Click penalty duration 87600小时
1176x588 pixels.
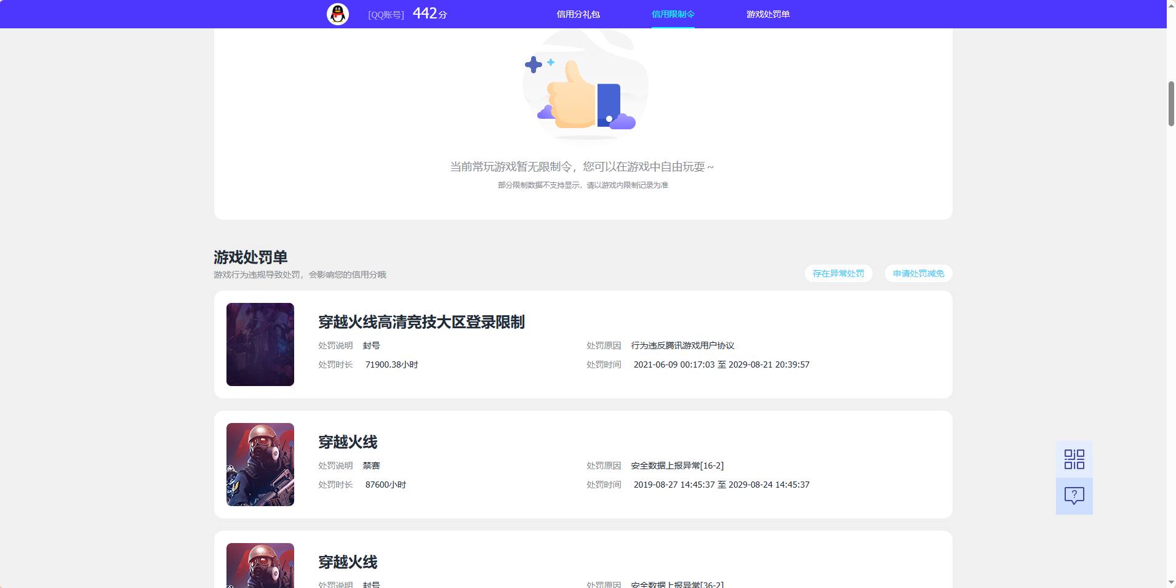(385, 485)
